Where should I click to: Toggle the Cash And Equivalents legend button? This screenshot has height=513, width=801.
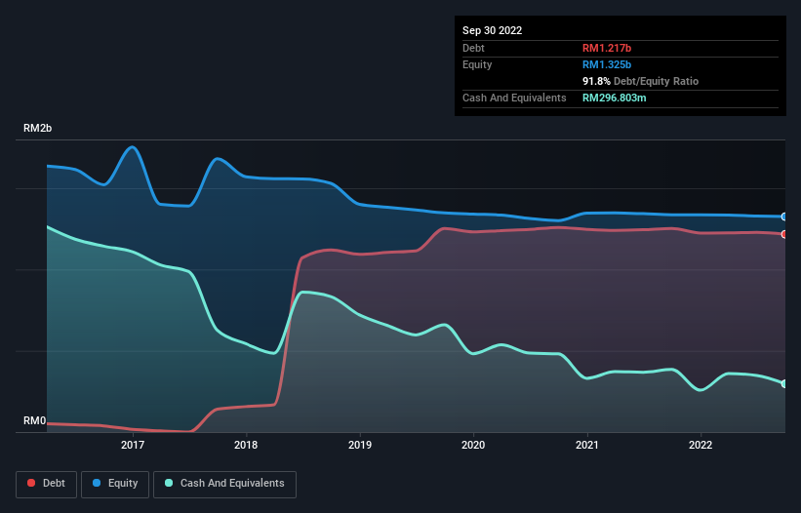[x=224, y=484]
